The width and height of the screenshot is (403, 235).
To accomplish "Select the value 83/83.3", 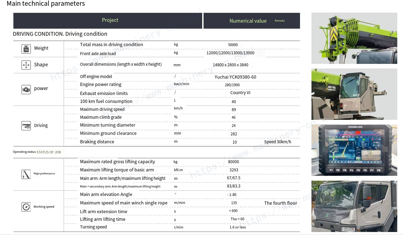I will (x=234, y=186).
